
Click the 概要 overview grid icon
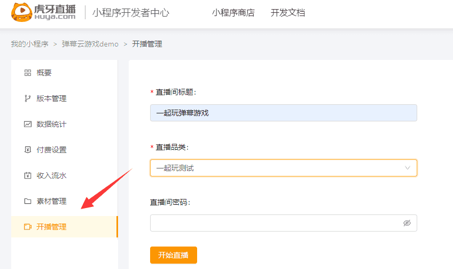pyautogui.click(x=28, y=73)
